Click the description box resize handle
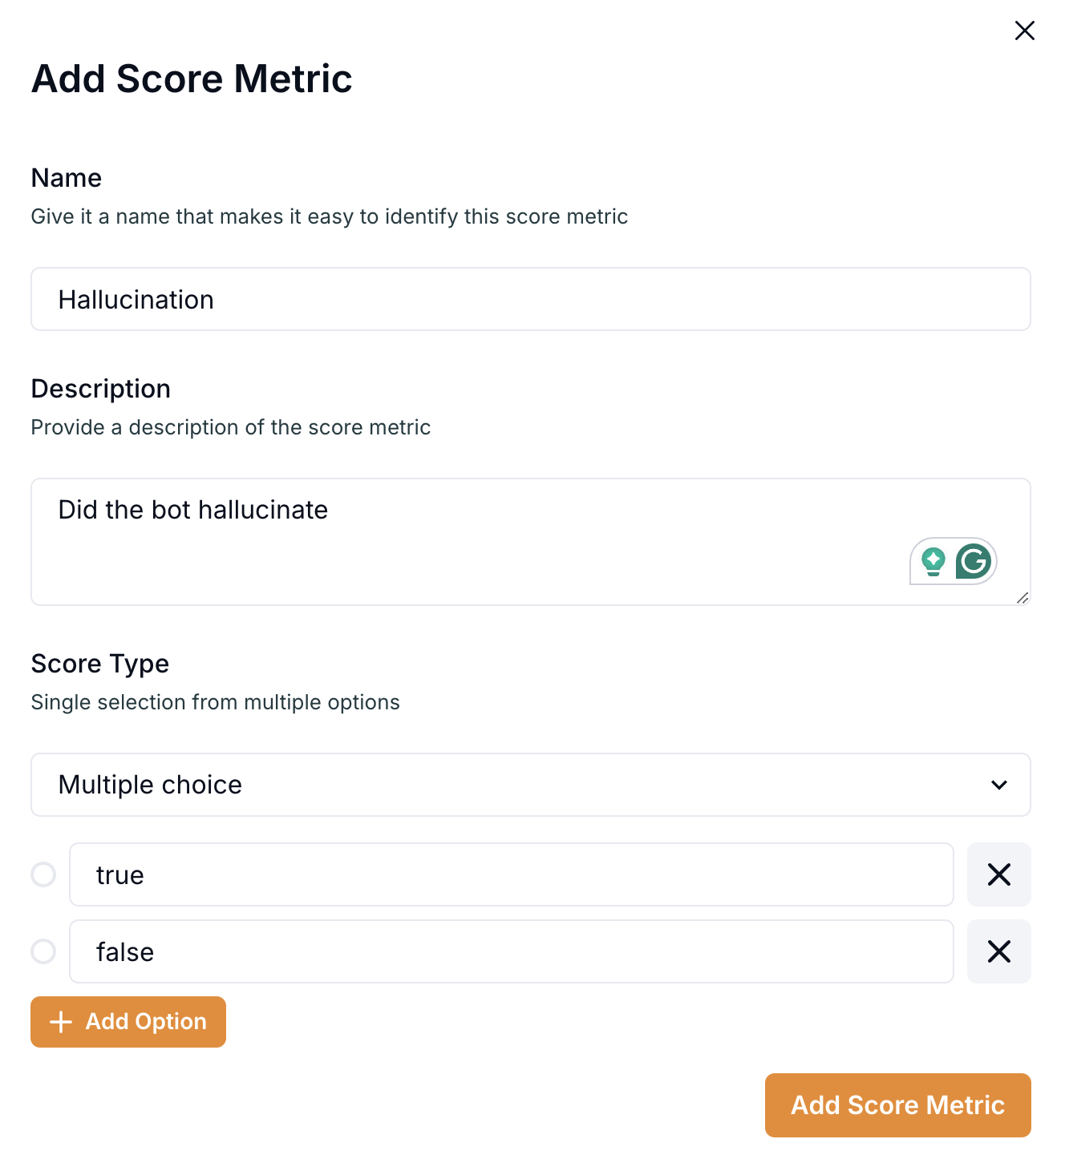Screen dimensions: 1065x1151 point(1022,598)
